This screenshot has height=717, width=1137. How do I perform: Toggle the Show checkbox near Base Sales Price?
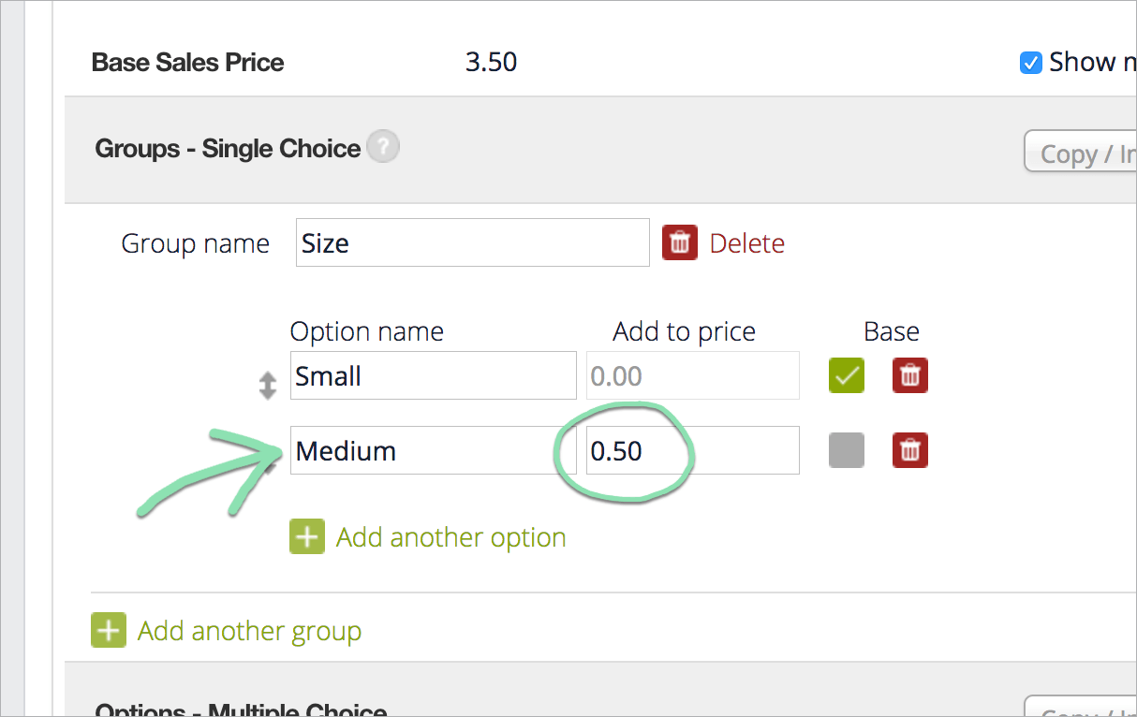[x=1031, y=63]
